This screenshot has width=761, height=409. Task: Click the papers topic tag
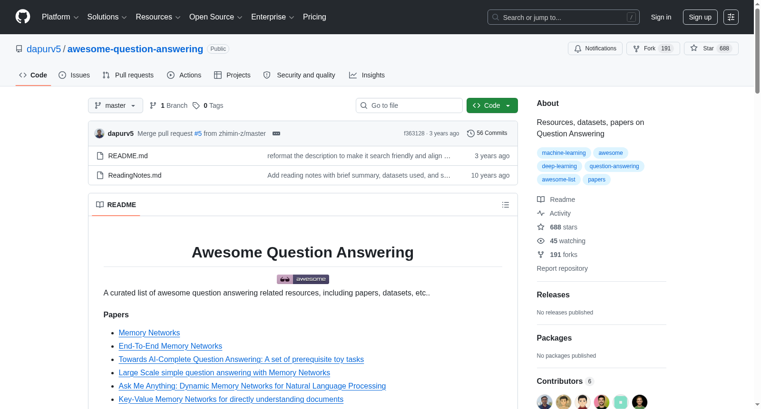[596, 180]
